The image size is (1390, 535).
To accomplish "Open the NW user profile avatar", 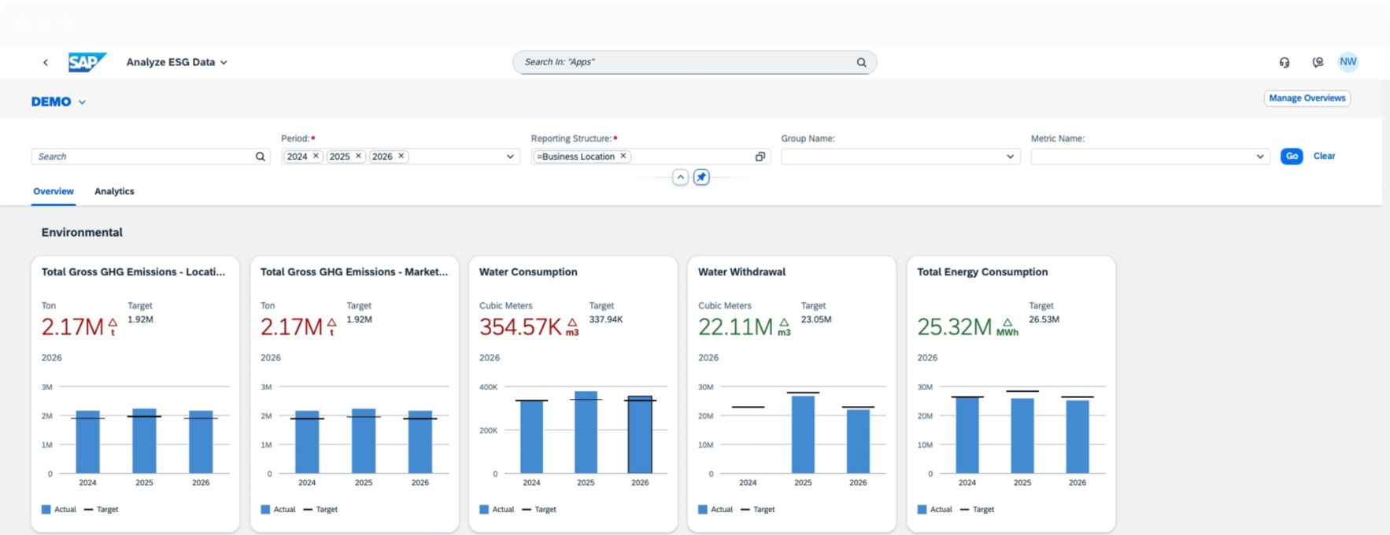I will (1348, 62).
